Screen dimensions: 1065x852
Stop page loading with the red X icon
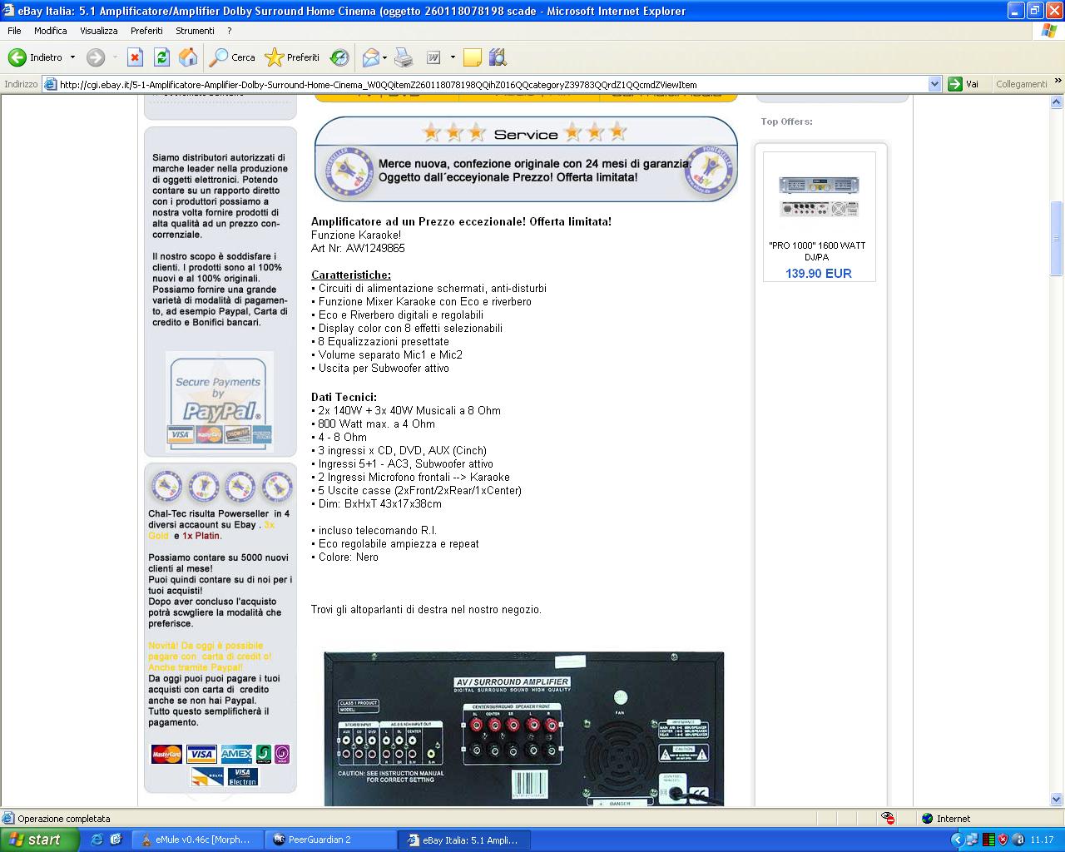tap(135, 57)
